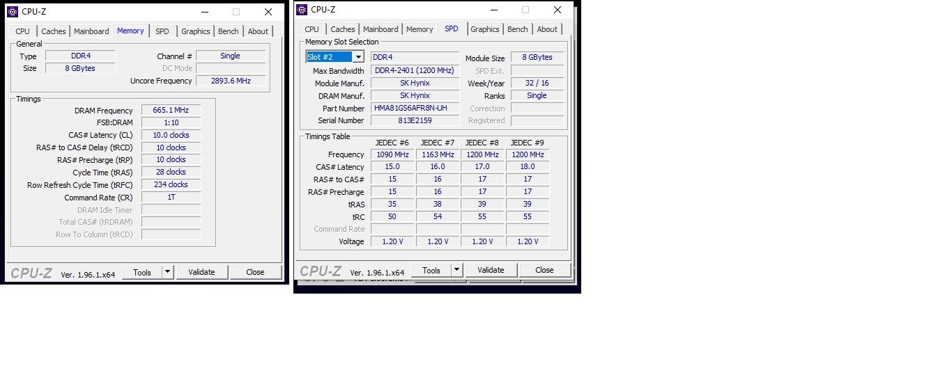945x391 pixels.
Task: Click Close button in left window
Action: (x=256, y=272)
